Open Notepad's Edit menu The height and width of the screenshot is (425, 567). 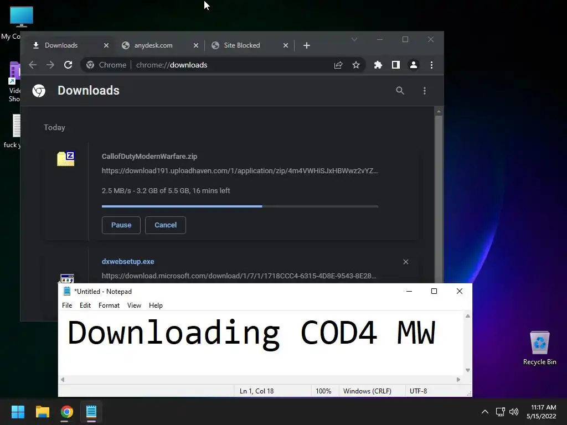click(x=85, y=305)
